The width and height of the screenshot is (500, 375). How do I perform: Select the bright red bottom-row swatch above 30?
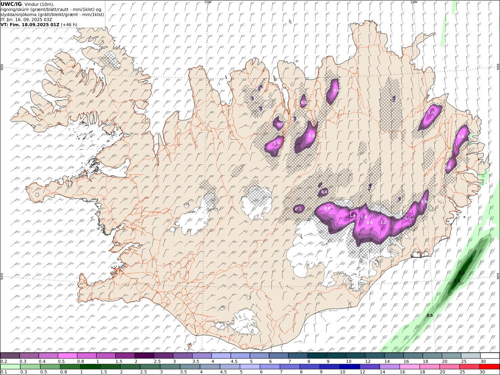pos(489,366)
